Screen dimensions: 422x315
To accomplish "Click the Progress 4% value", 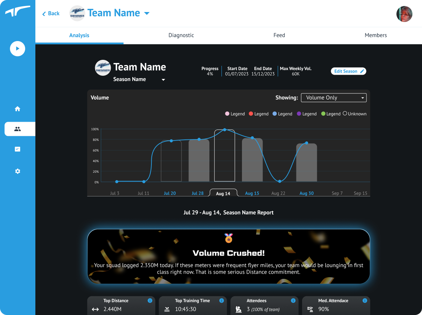I will tap(210, 74).
